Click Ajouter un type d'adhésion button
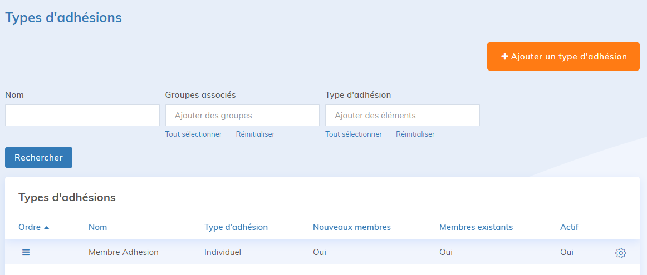The image size is (647, 275). click(x=563, y=57)
